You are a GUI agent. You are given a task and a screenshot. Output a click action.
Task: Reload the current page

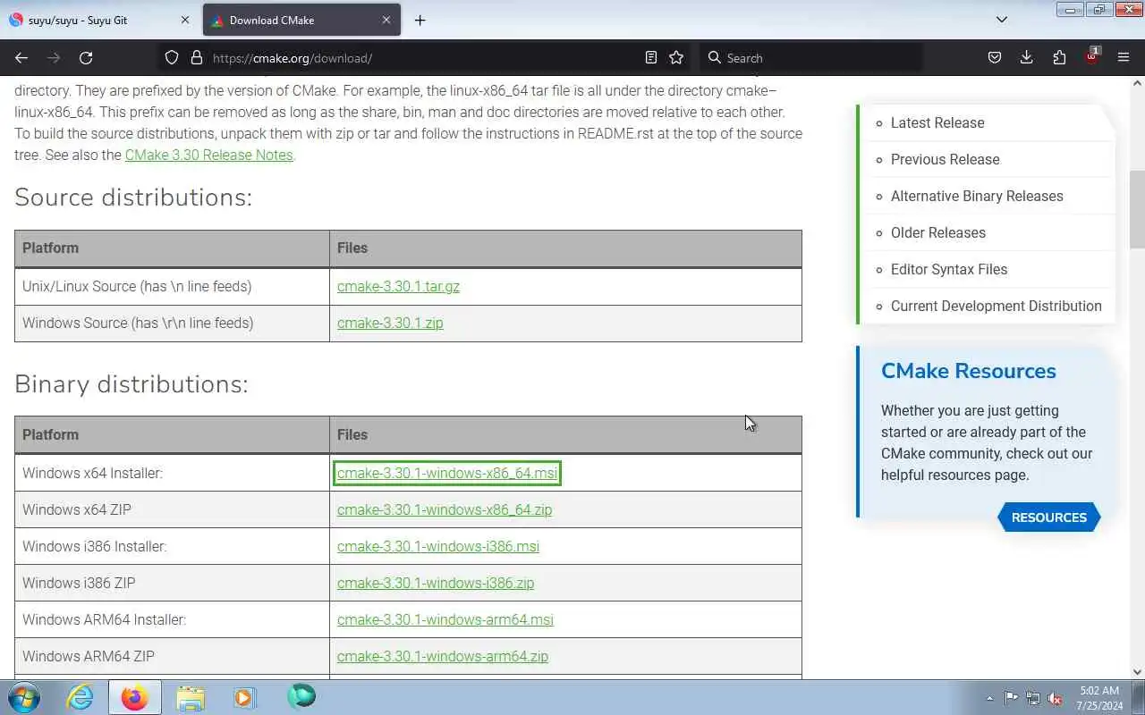click(x=86, y=57)
